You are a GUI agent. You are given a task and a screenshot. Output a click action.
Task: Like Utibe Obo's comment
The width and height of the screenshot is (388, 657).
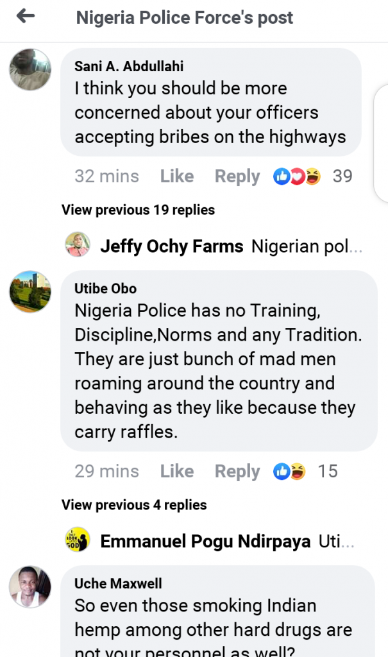coord(177,472)
